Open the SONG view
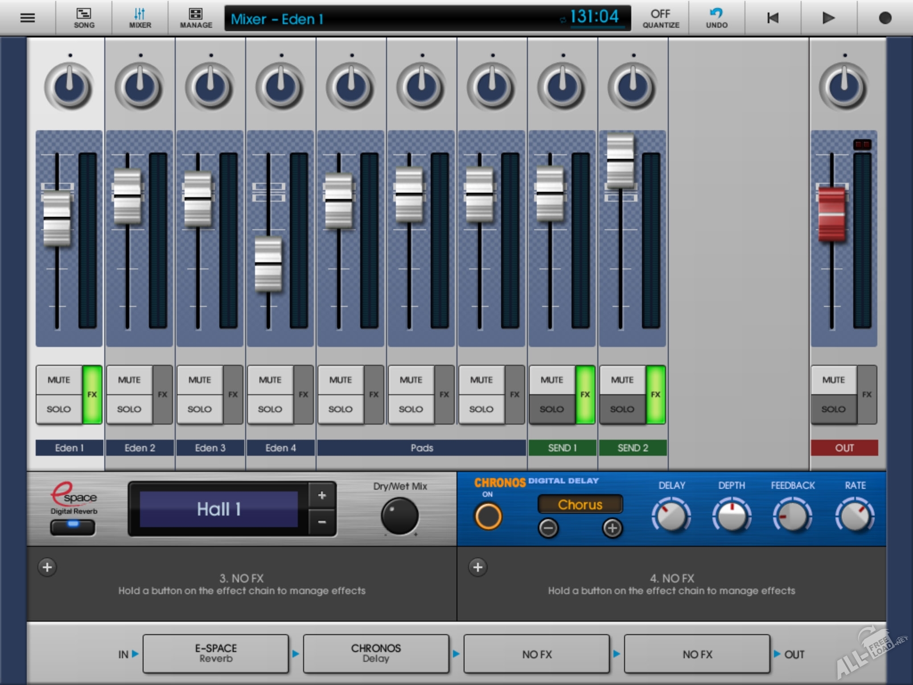Image resolution: width=913 pixels, height=685 pixels. (x=83, y=18)
